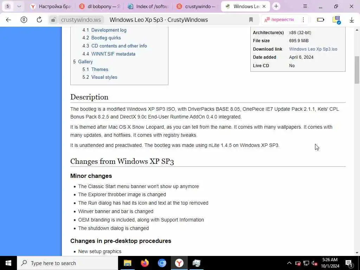Open the Yandex home button

(24, 20)
